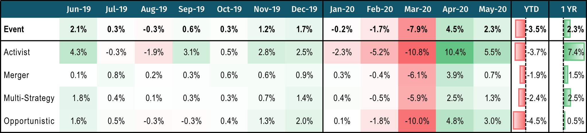Select the Mar-20 column header

click(x=418, y=9)
